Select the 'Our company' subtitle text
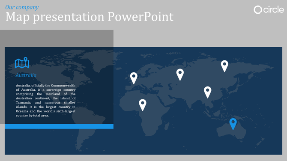Image resolution: width=287 pixels, height=161 pixels. 22,7
